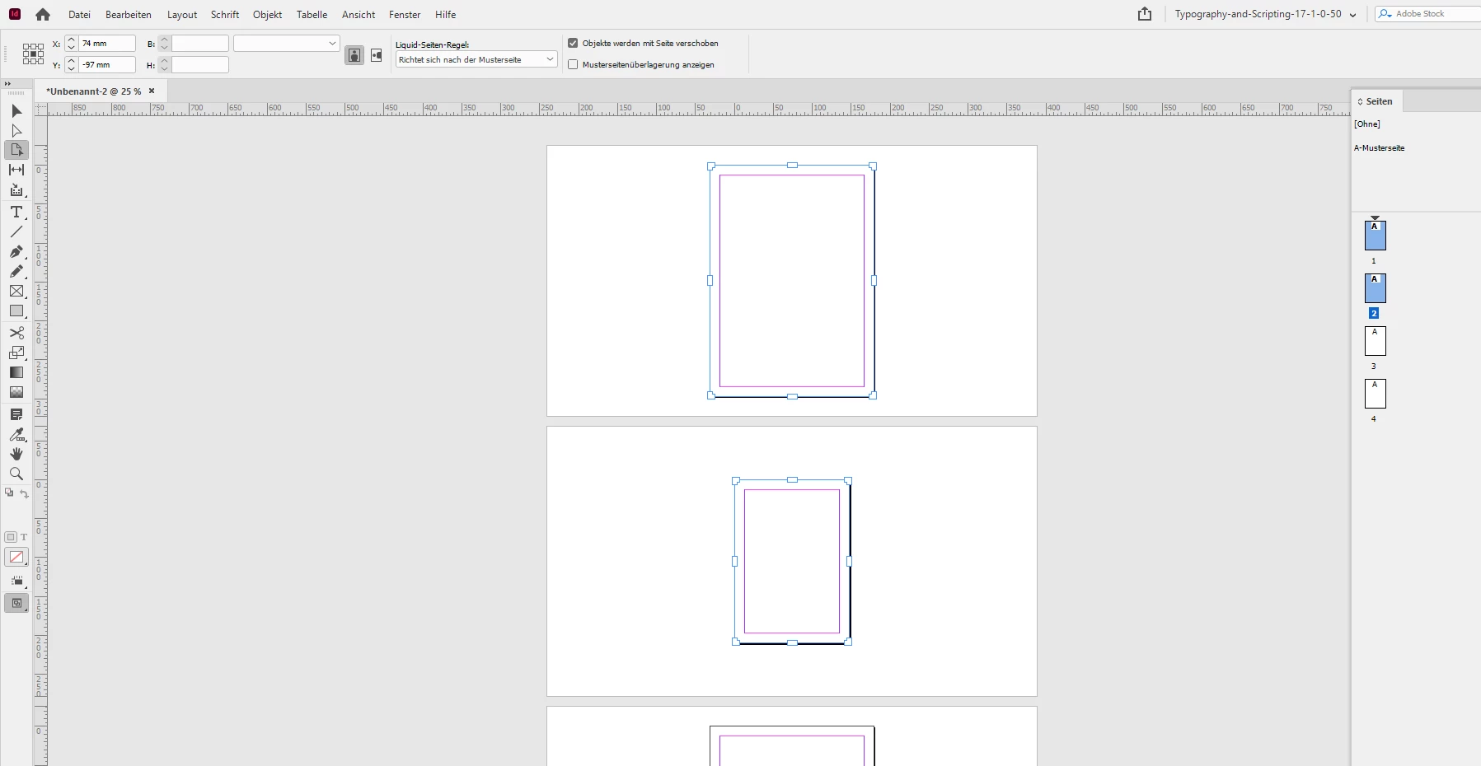Screen dimensions: 1481x766
Task: Focus the Adobe Stock search field
Action: click(1430, 14)
